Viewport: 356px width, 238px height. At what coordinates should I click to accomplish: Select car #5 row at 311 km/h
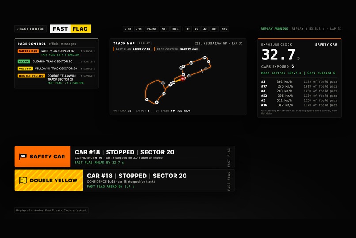[299, 100]
